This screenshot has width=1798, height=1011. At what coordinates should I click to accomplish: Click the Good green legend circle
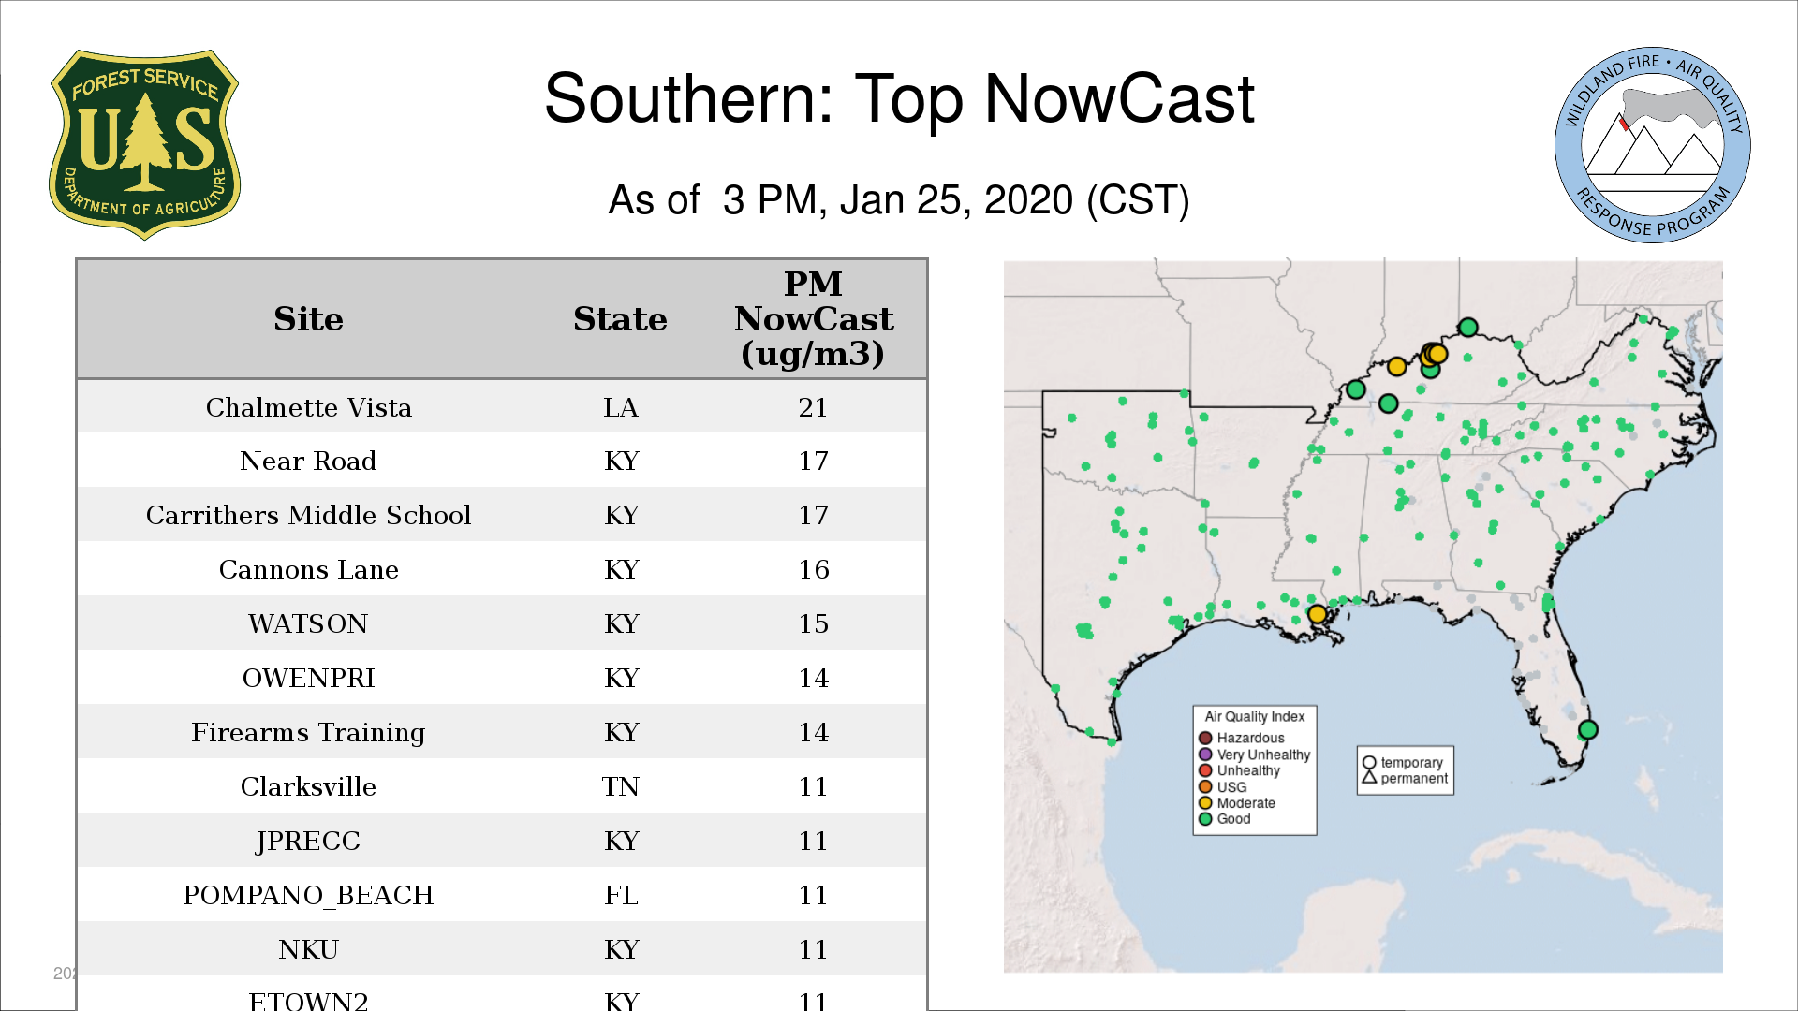point(1205,819)
